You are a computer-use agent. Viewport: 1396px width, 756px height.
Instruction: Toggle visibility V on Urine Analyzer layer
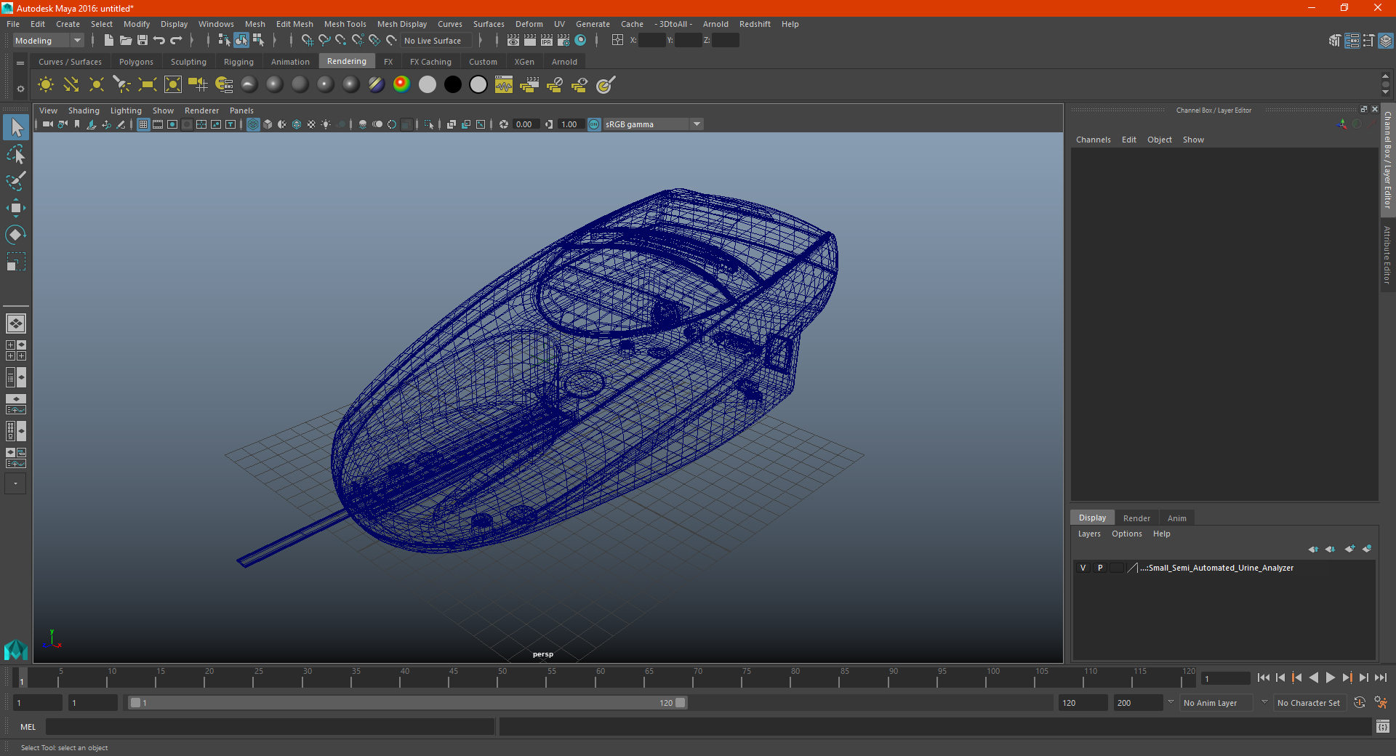[x=1083, y=568]
